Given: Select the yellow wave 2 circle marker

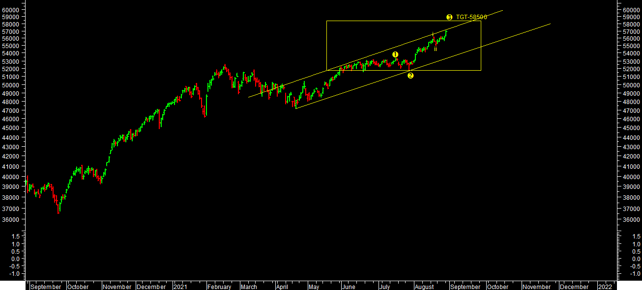Looking at the screenshot, I should tap(410, 75).
